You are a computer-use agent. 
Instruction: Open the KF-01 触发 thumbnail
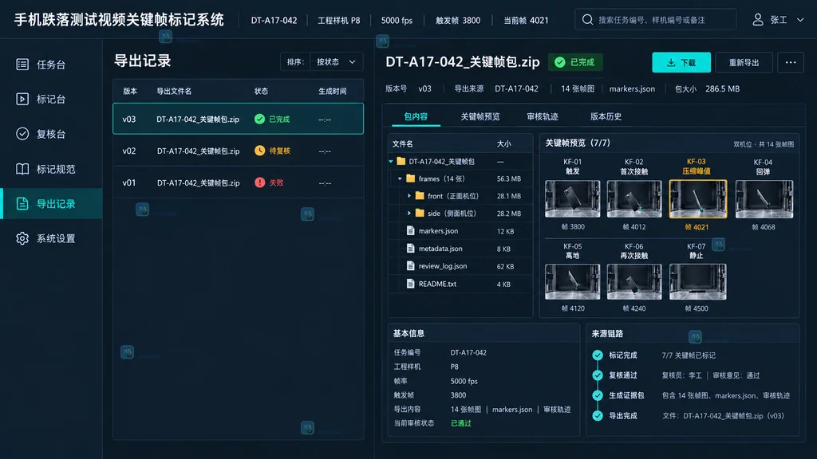pyautogui.click(x=572, y=198)
